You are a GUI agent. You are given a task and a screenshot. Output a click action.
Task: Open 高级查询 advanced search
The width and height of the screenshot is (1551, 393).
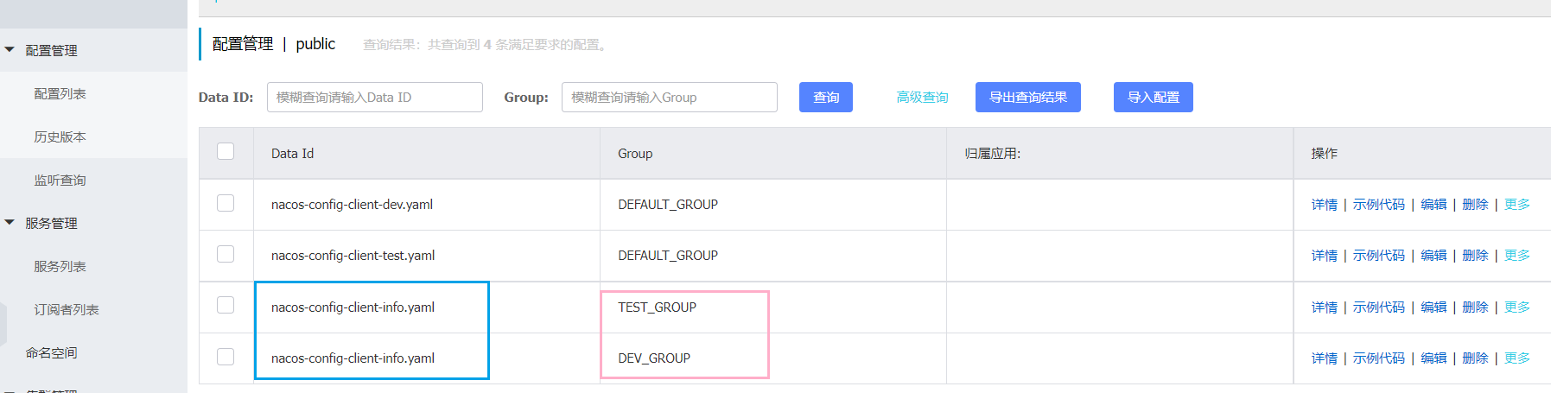[922, 98]
